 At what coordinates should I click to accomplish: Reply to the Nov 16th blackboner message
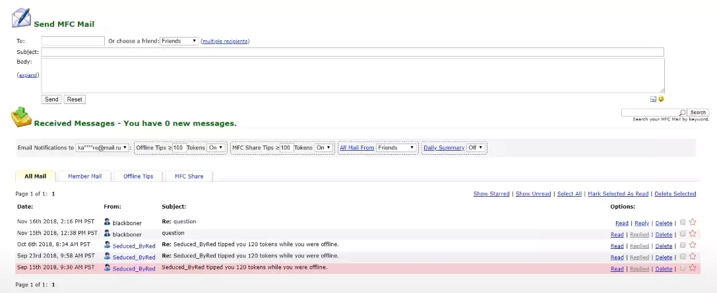tap(642, 223)
